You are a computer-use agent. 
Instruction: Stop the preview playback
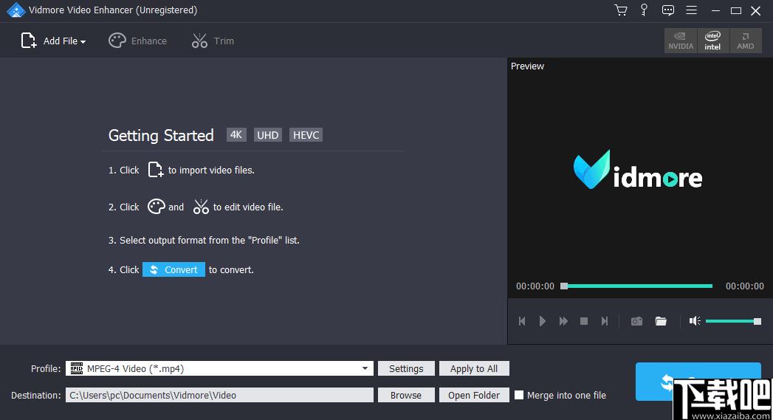coord(584,321)
